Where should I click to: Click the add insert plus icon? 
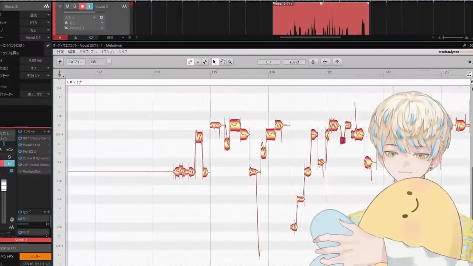[x=49, y=131]
